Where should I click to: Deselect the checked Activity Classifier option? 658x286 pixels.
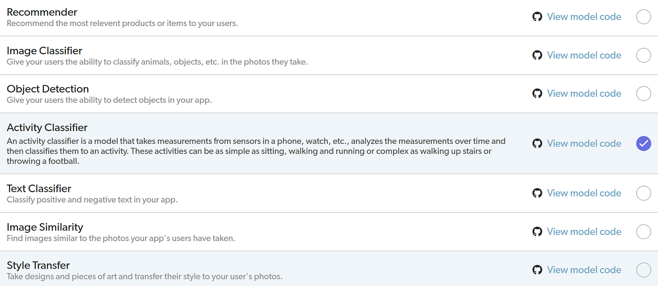[x=643, y=143]
